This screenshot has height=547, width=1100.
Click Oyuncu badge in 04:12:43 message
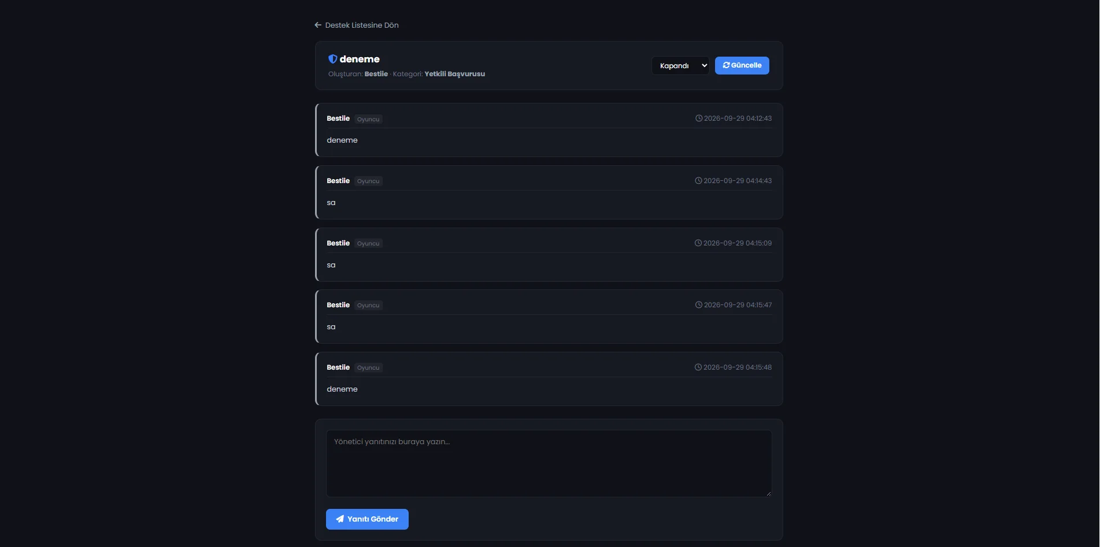(x=368, y=119)
